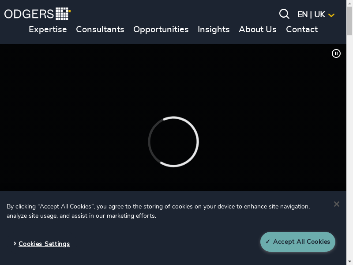
Task: Click the loading spinner in the video
Action: click(173, 142)
